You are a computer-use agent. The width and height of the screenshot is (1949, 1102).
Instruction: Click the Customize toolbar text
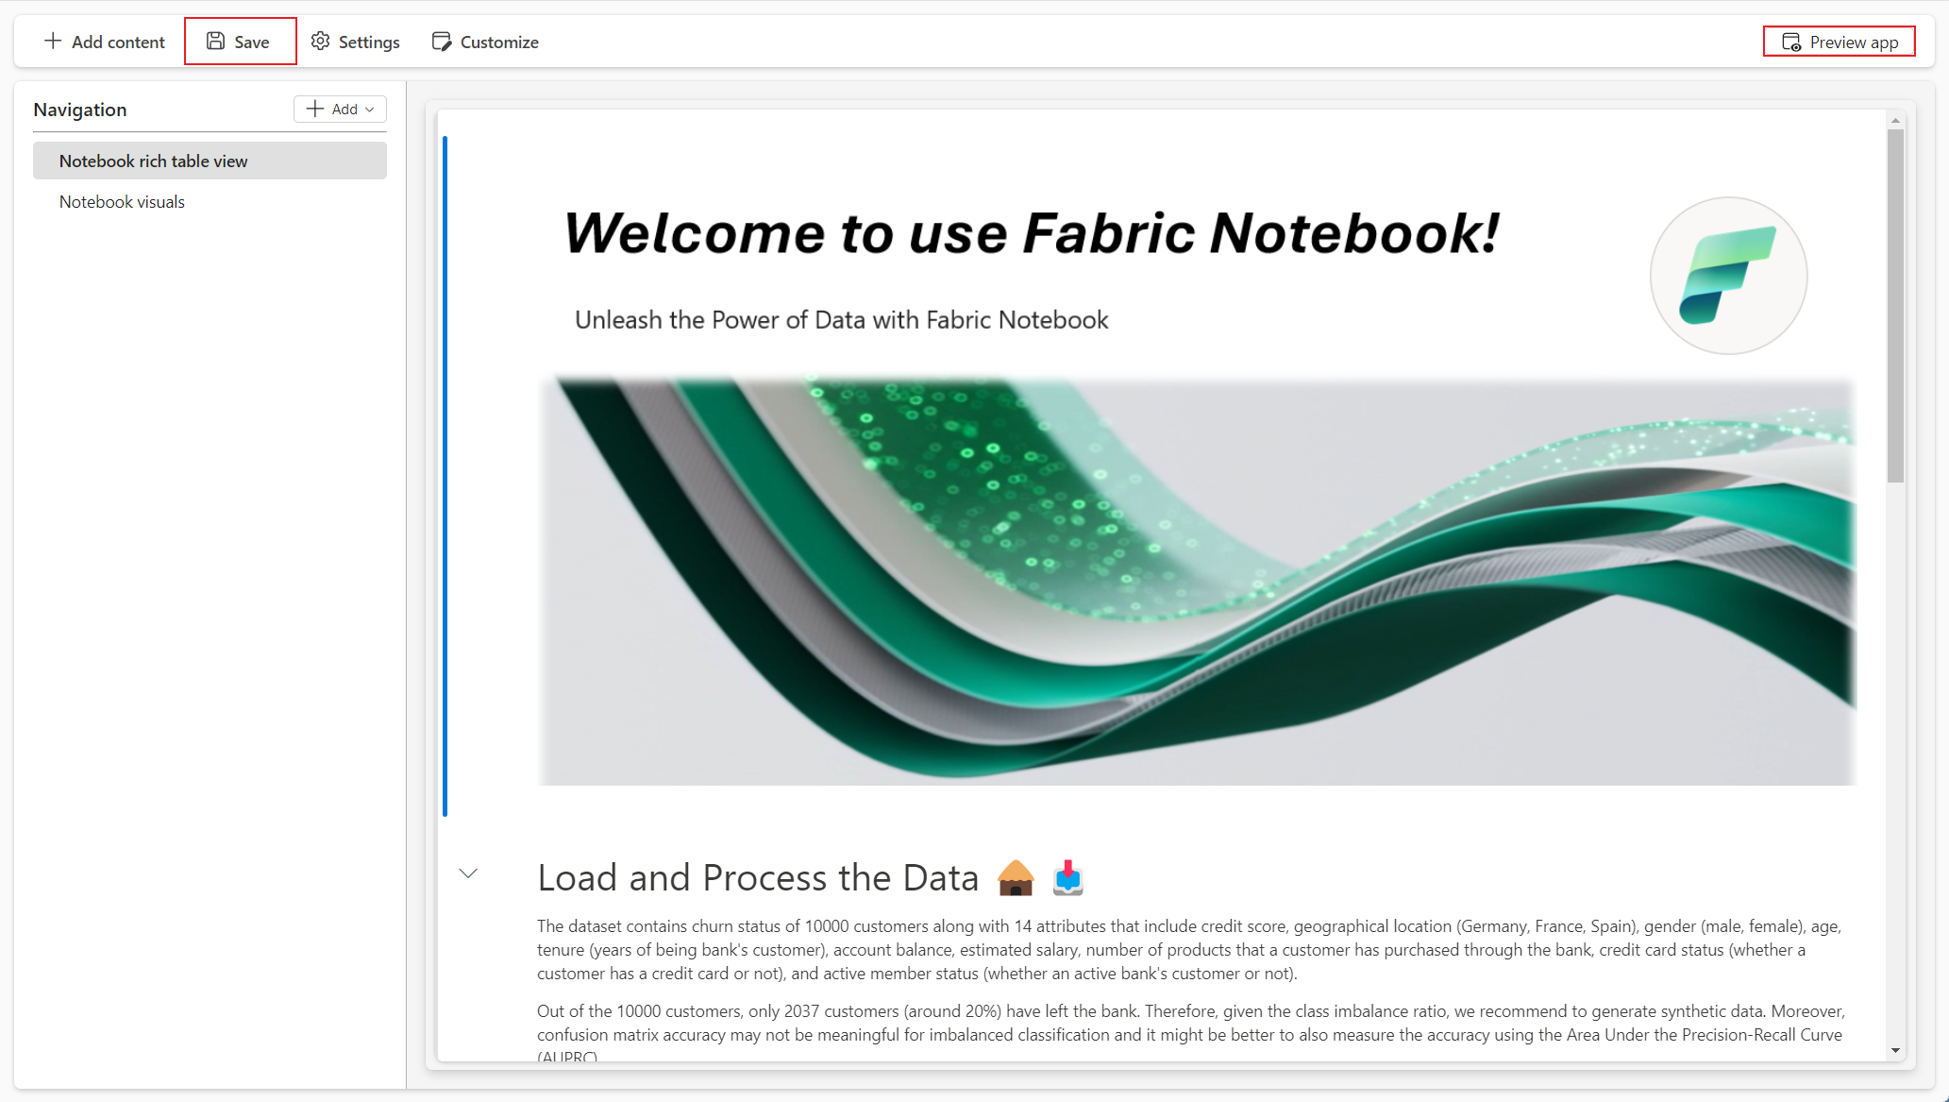pyautogui.click(x=499, y=42)
